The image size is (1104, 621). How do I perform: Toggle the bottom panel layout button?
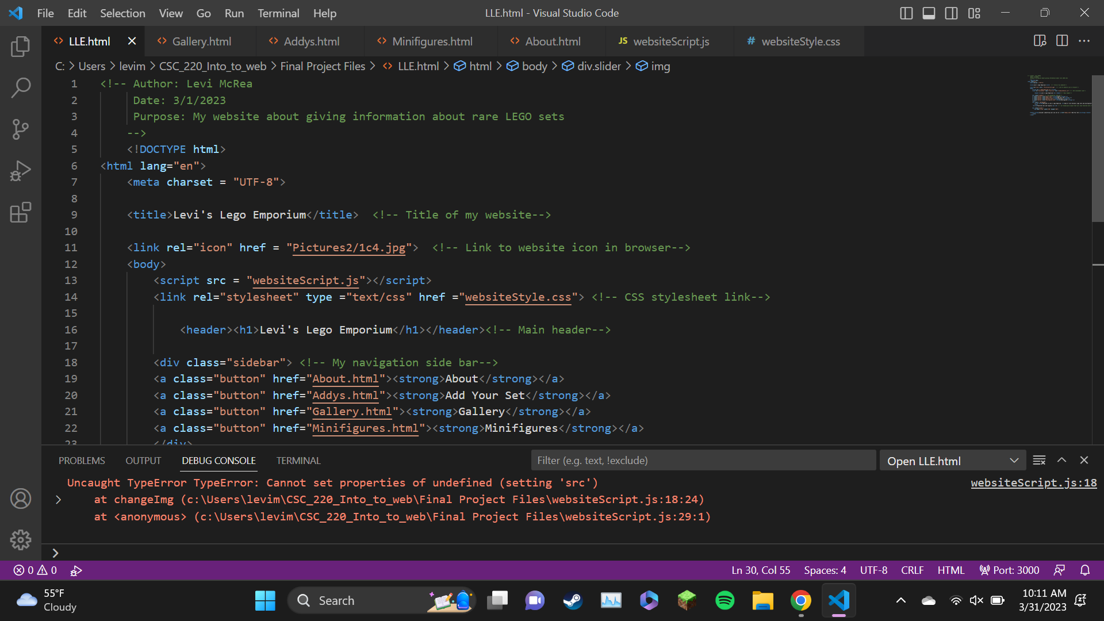click(929, 13)
